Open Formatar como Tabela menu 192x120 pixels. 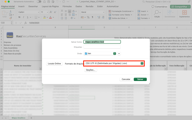[120, 15]
